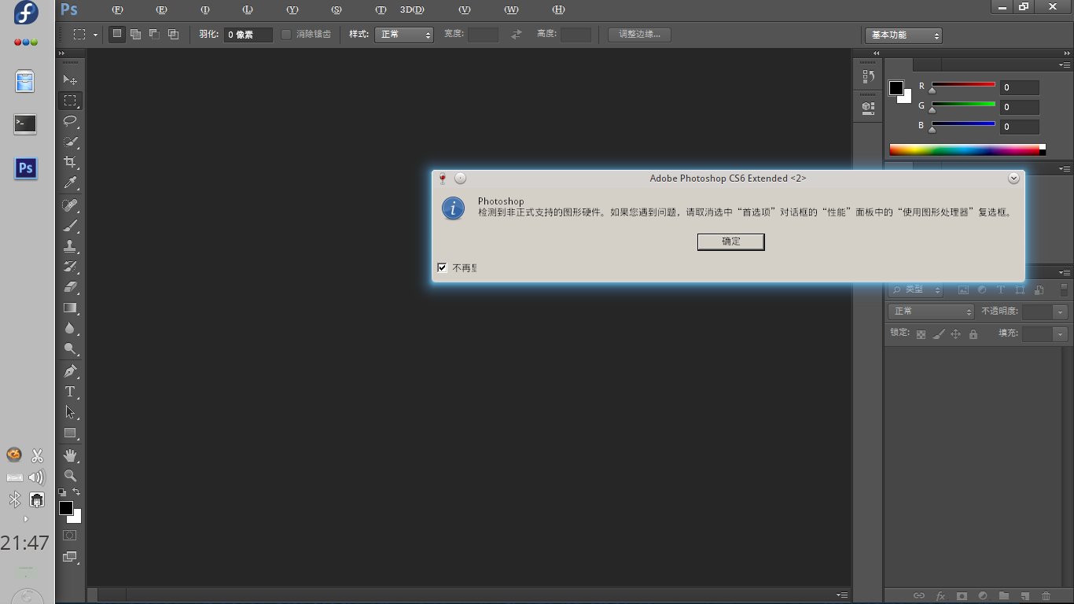The width and height of the screenshot is (1074, 604).
Task: Open the 不透明度 opacity dropdown arrow
Action: [x=1061, y=312]
